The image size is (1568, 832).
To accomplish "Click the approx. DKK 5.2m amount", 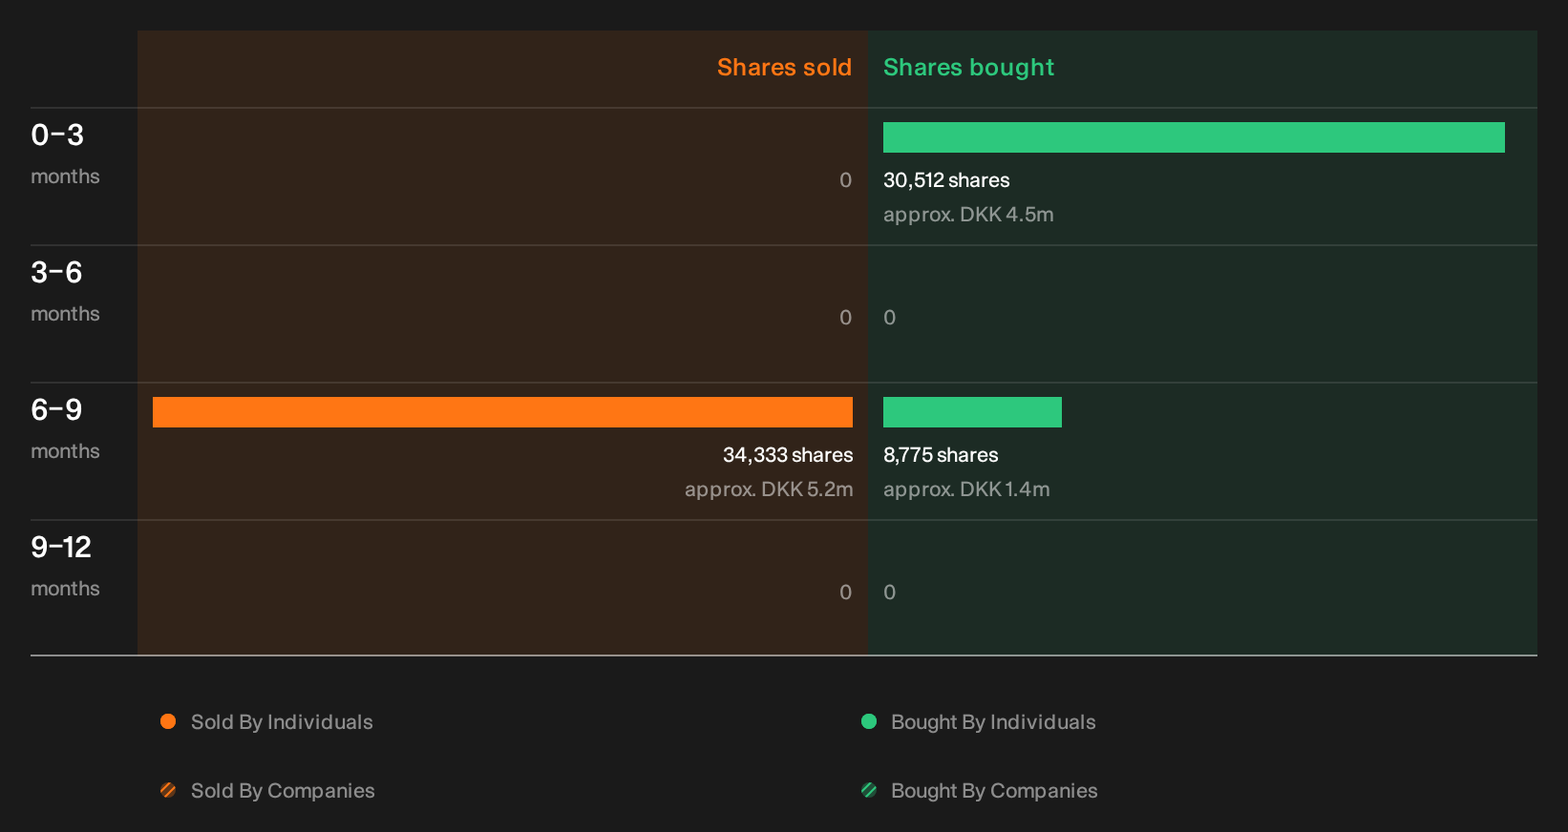I will [x=769, y=489].
